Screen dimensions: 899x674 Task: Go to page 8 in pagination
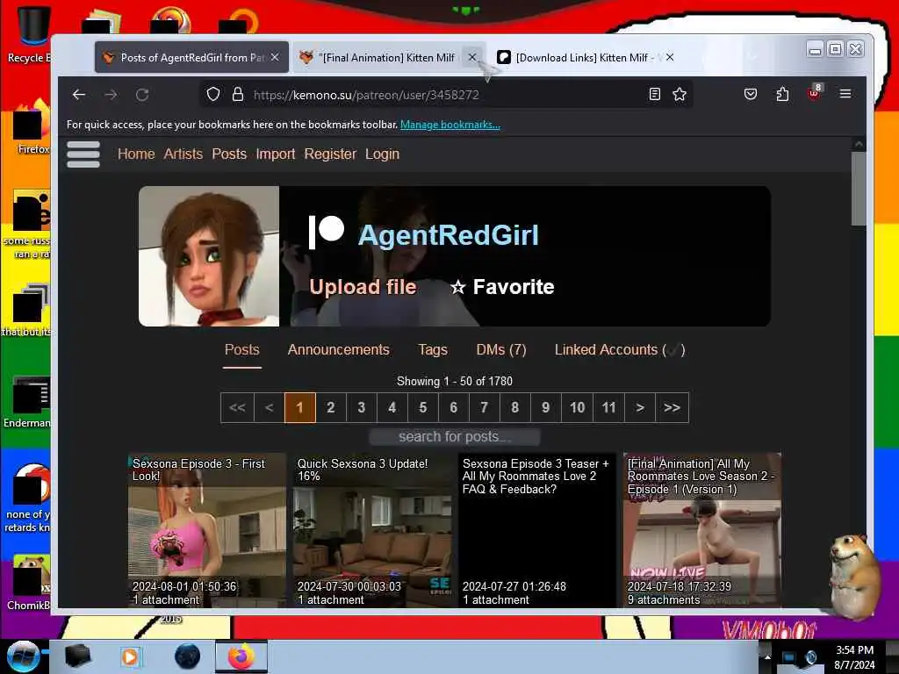(514, 407)
